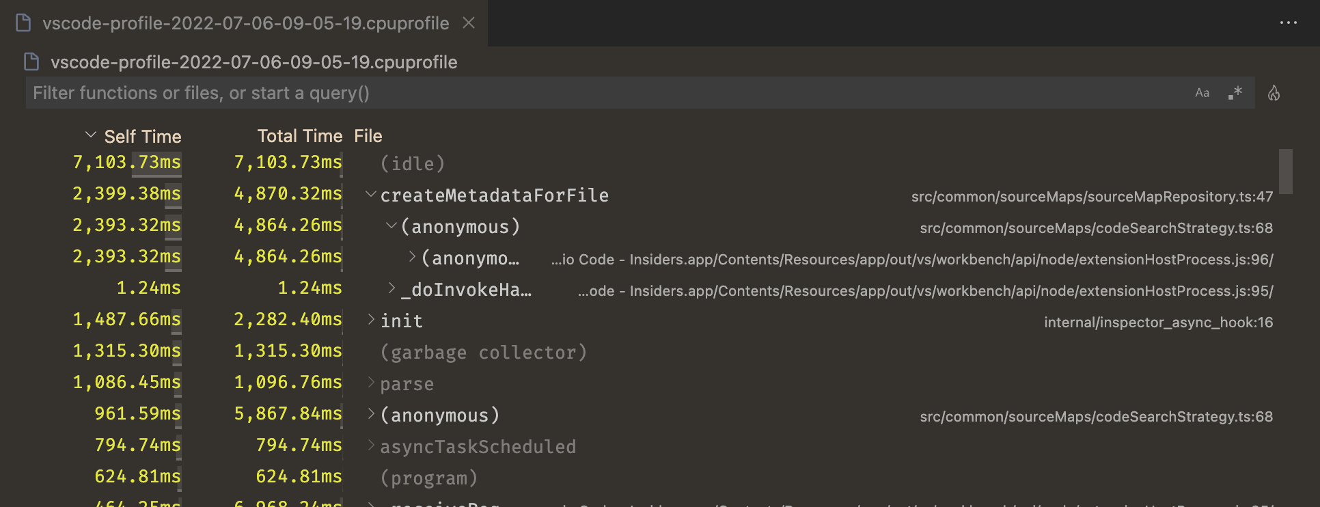Expand the parse function row

point(371,382)
